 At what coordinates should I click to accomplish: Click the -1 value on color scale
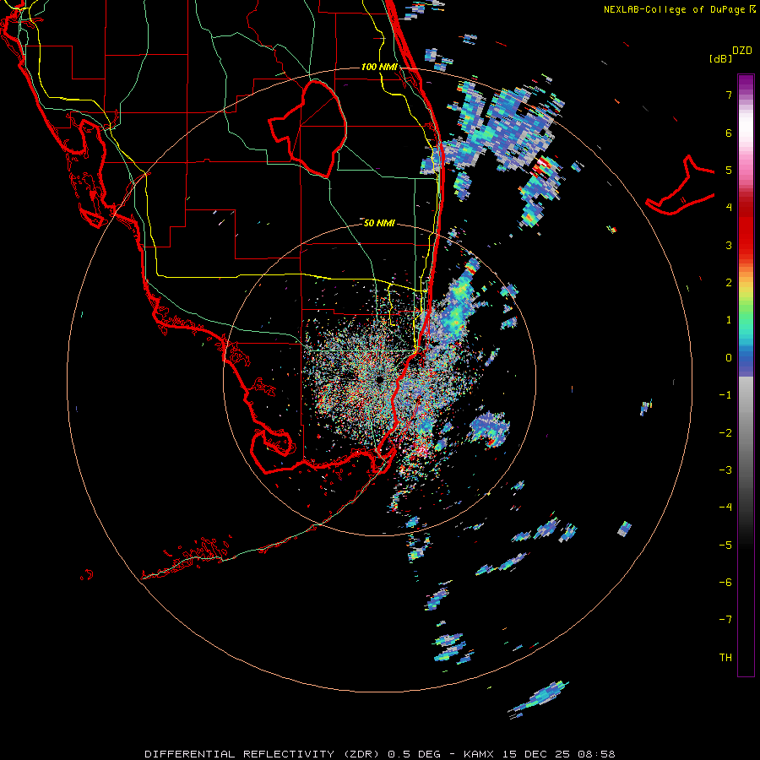coord(725,395)
